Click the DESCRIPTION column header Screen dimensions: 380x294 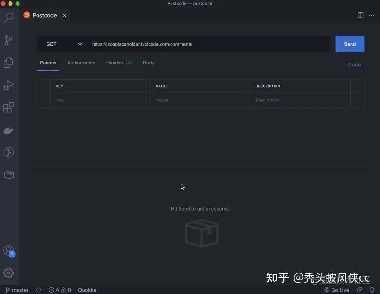pos(268,86)
